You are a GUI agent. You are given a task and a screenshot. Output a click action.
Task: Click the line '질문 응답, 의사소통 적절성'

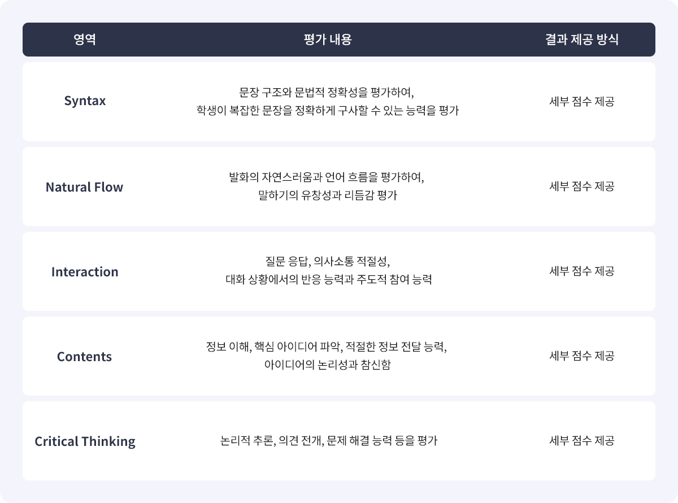(328, 262)
